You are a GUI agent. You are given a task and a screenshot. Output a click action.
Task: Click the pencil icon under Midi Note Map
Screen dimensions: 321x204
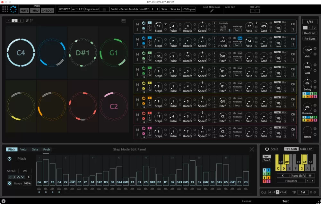click(x=212, y=11)
